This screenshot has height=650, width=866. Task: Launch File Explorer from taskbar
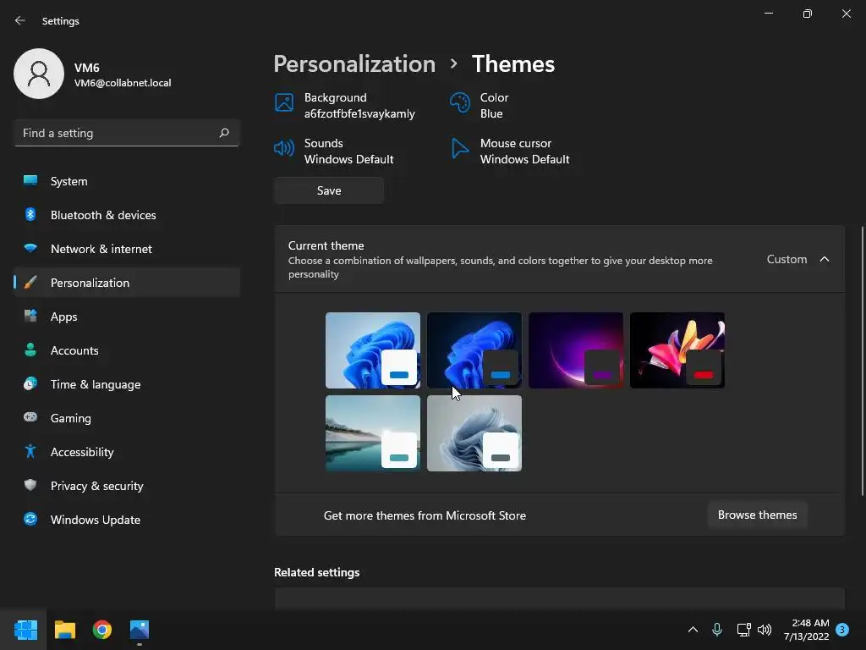pyautogui.click(x=64, y=630)
